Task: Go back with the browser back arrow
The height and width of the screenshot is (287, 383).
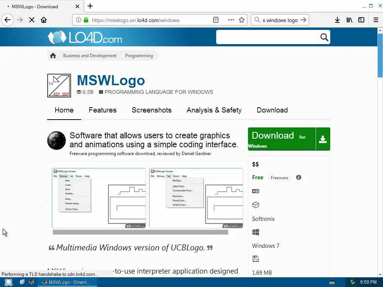Action: 7,20
